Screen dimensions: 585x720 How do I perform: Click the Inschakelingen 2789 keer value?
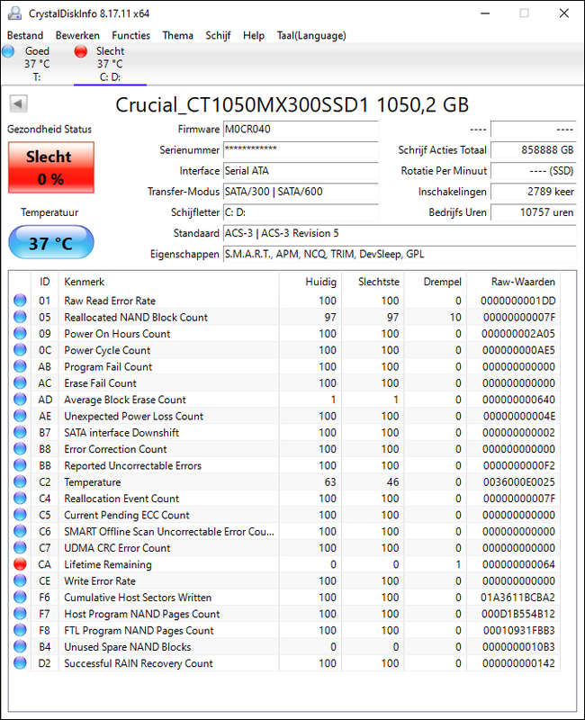[x=533, y=192]
